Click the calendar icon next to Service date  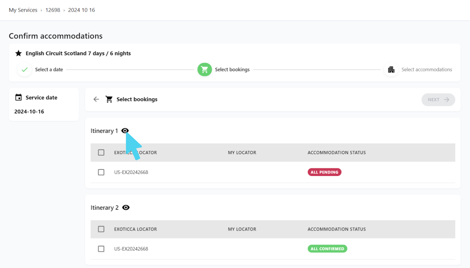coord(18,98)
